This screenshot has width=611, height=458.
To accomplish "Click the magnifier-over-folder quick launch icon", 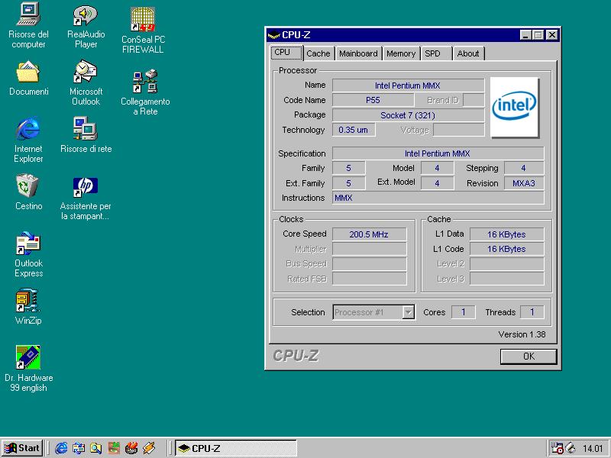I will pos(96,448).
